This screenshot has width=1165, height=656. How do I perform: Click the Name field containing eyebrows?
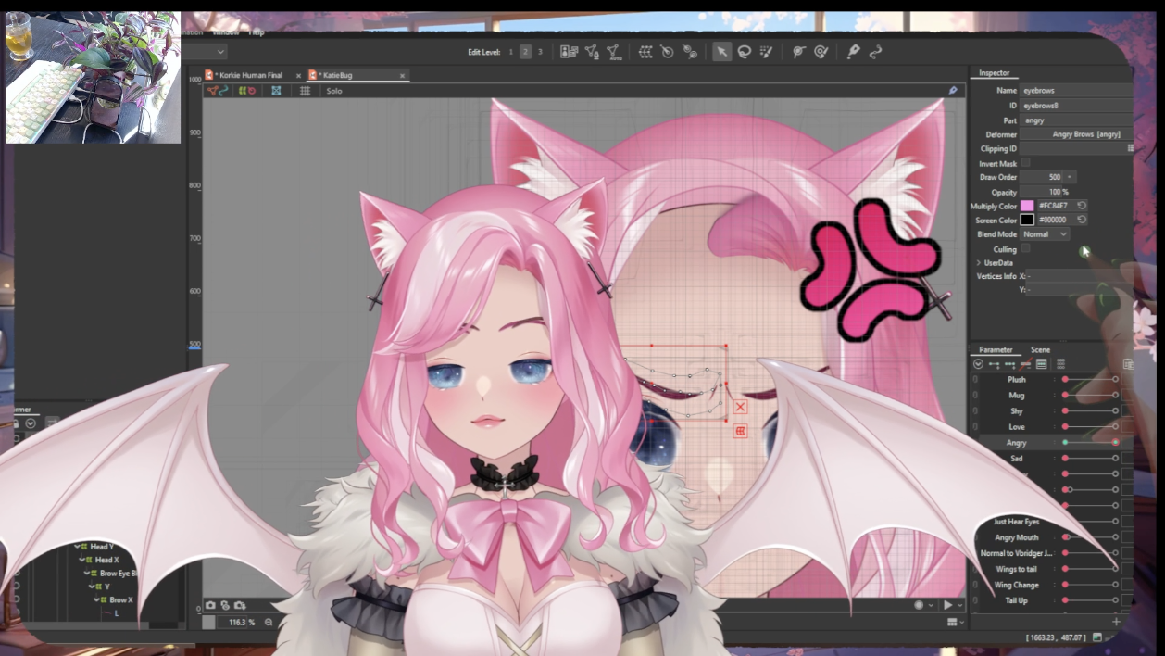1074,91
